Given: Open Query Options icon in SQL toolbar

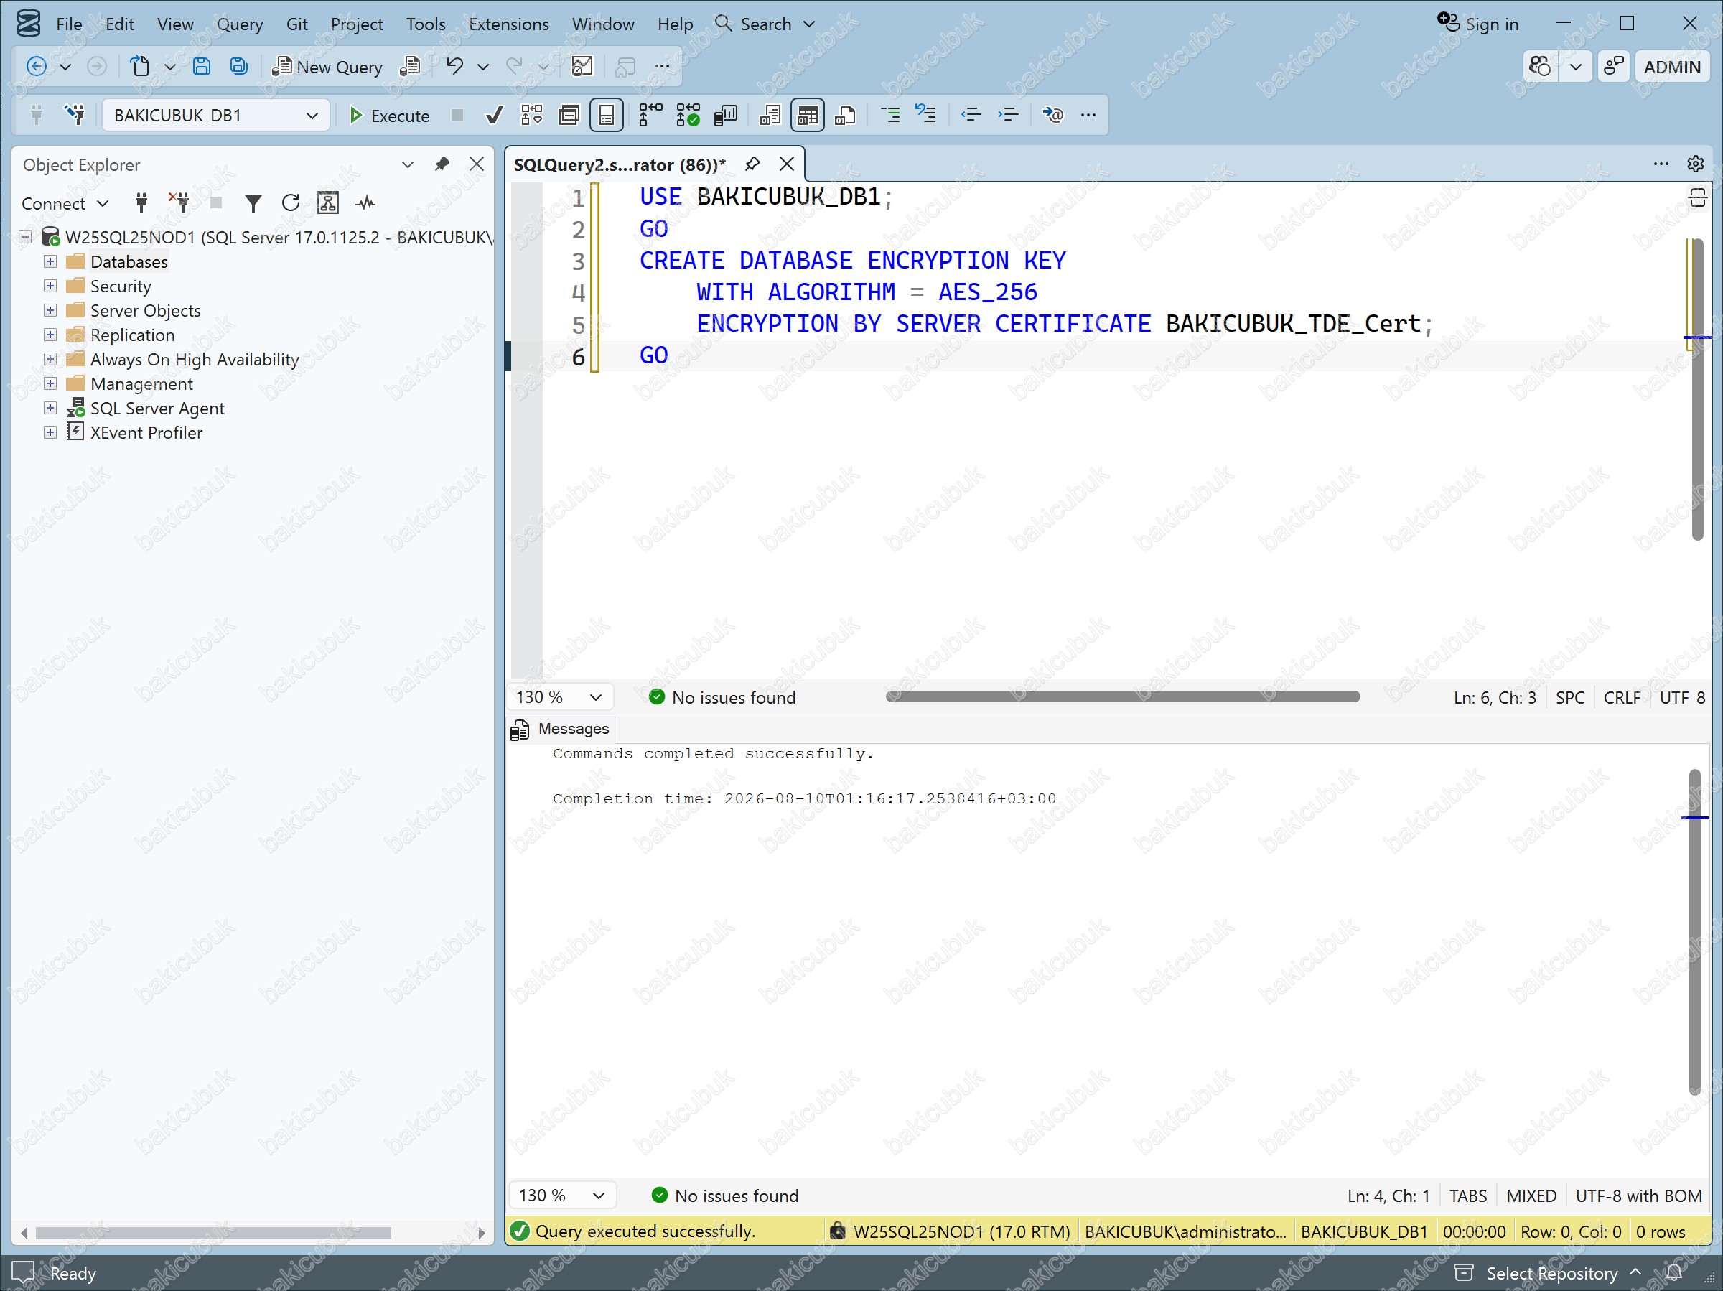Looking at the screenshot, I should (569, 116).
